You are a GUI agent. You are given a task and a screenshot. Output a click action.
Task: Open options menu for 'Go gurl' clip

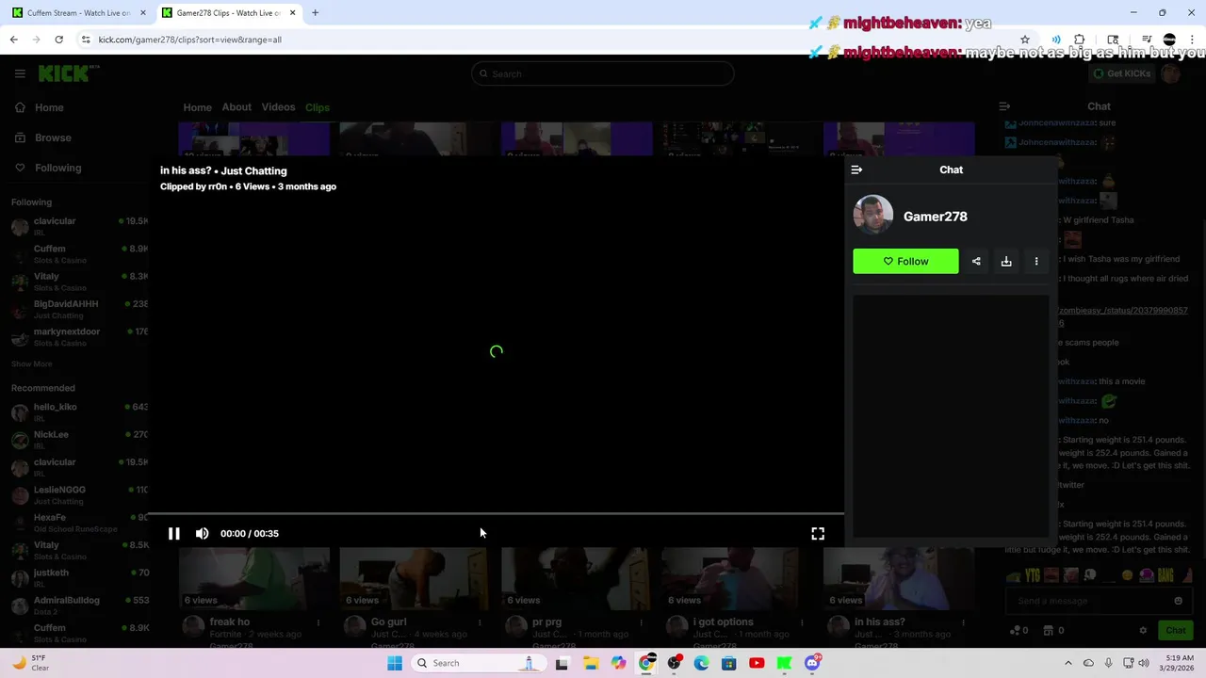479,622
